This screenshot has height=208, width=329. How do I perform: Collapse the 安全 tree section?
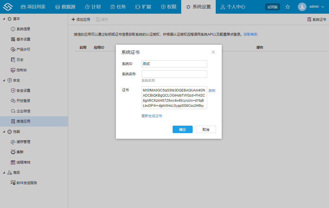tap(4, 80)
